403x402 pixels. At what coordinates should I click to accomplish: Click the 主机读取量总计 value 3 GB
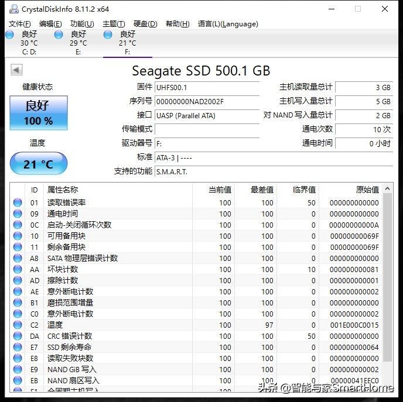(x=364, y=88)
